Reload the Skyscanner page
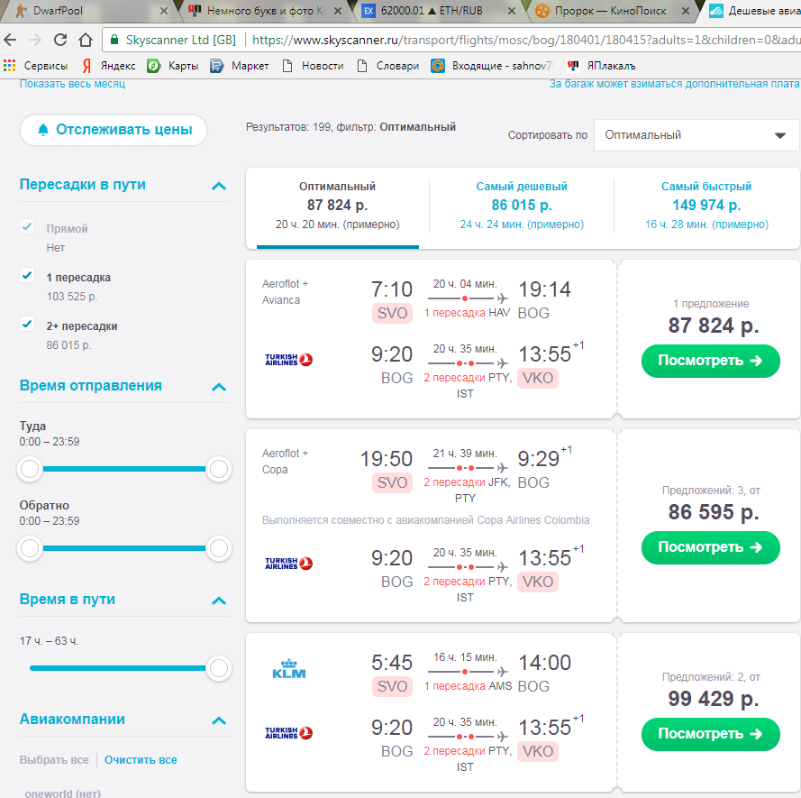801x798 pixels. point(60,40)
